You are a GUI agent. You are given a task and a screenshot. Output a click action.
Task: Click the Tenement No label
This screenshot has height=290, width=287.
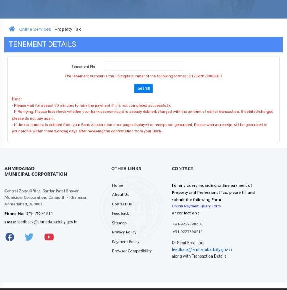[x=83, y=67]
